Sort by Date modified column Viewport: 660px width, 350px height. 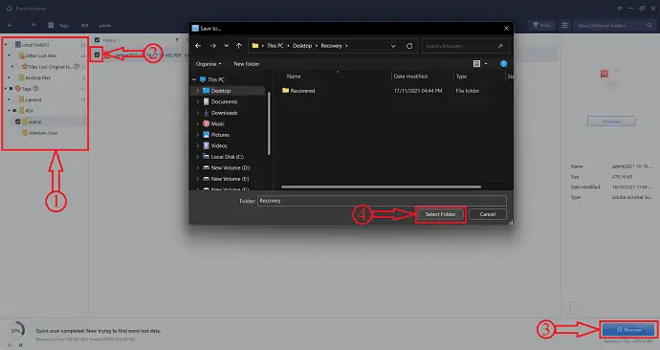click(410, 77)
